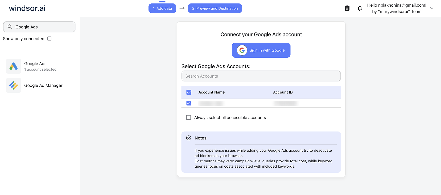
Task: Toggle Show only connected checkbox
Action: [x=50, y=39]
